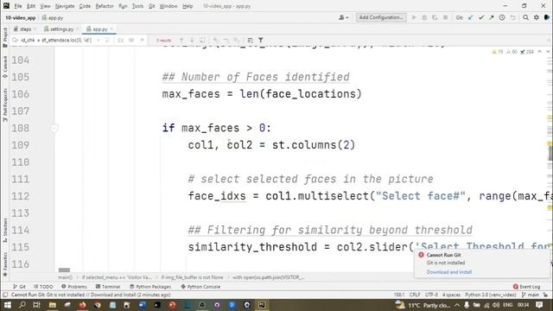
Task: Click the search options lines icon
Action: tap(250, 41)
